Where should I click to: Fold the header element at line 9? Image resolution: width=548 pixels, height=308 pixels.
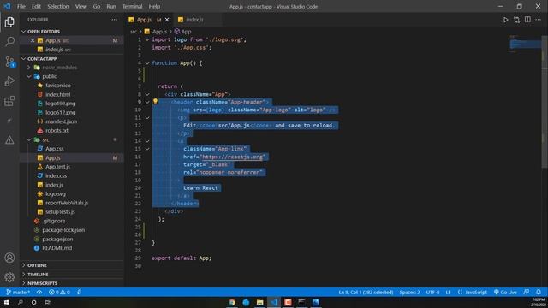point(147,102)
